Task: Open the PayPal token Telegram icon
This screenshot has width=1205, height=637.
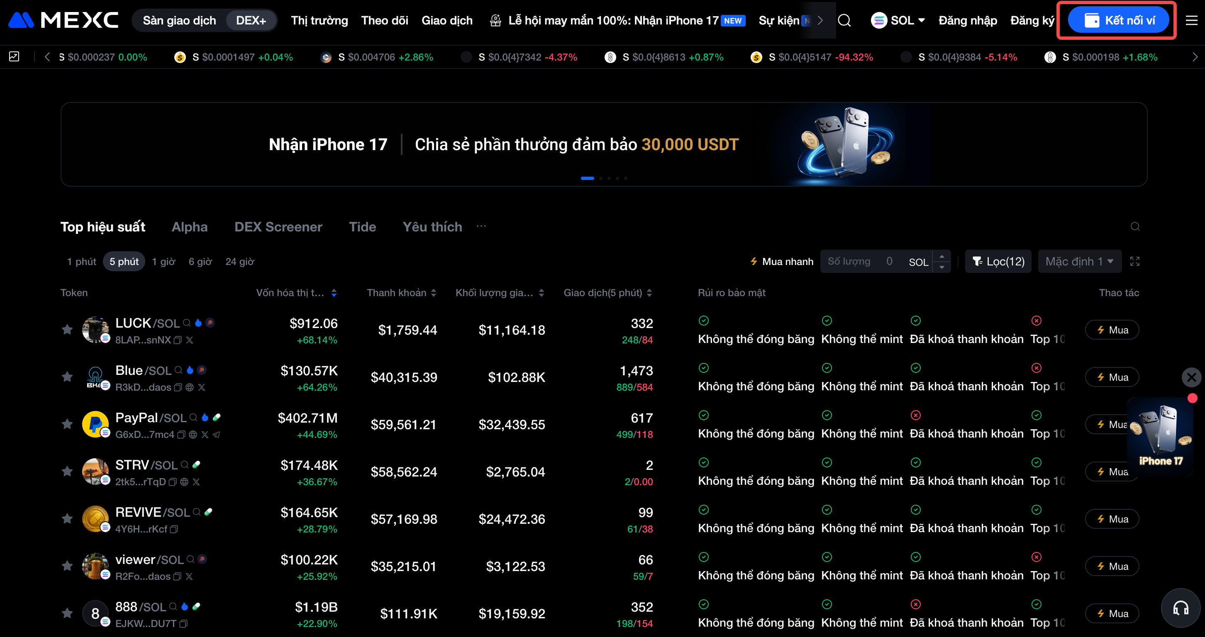Action: (x=216, y=435)
